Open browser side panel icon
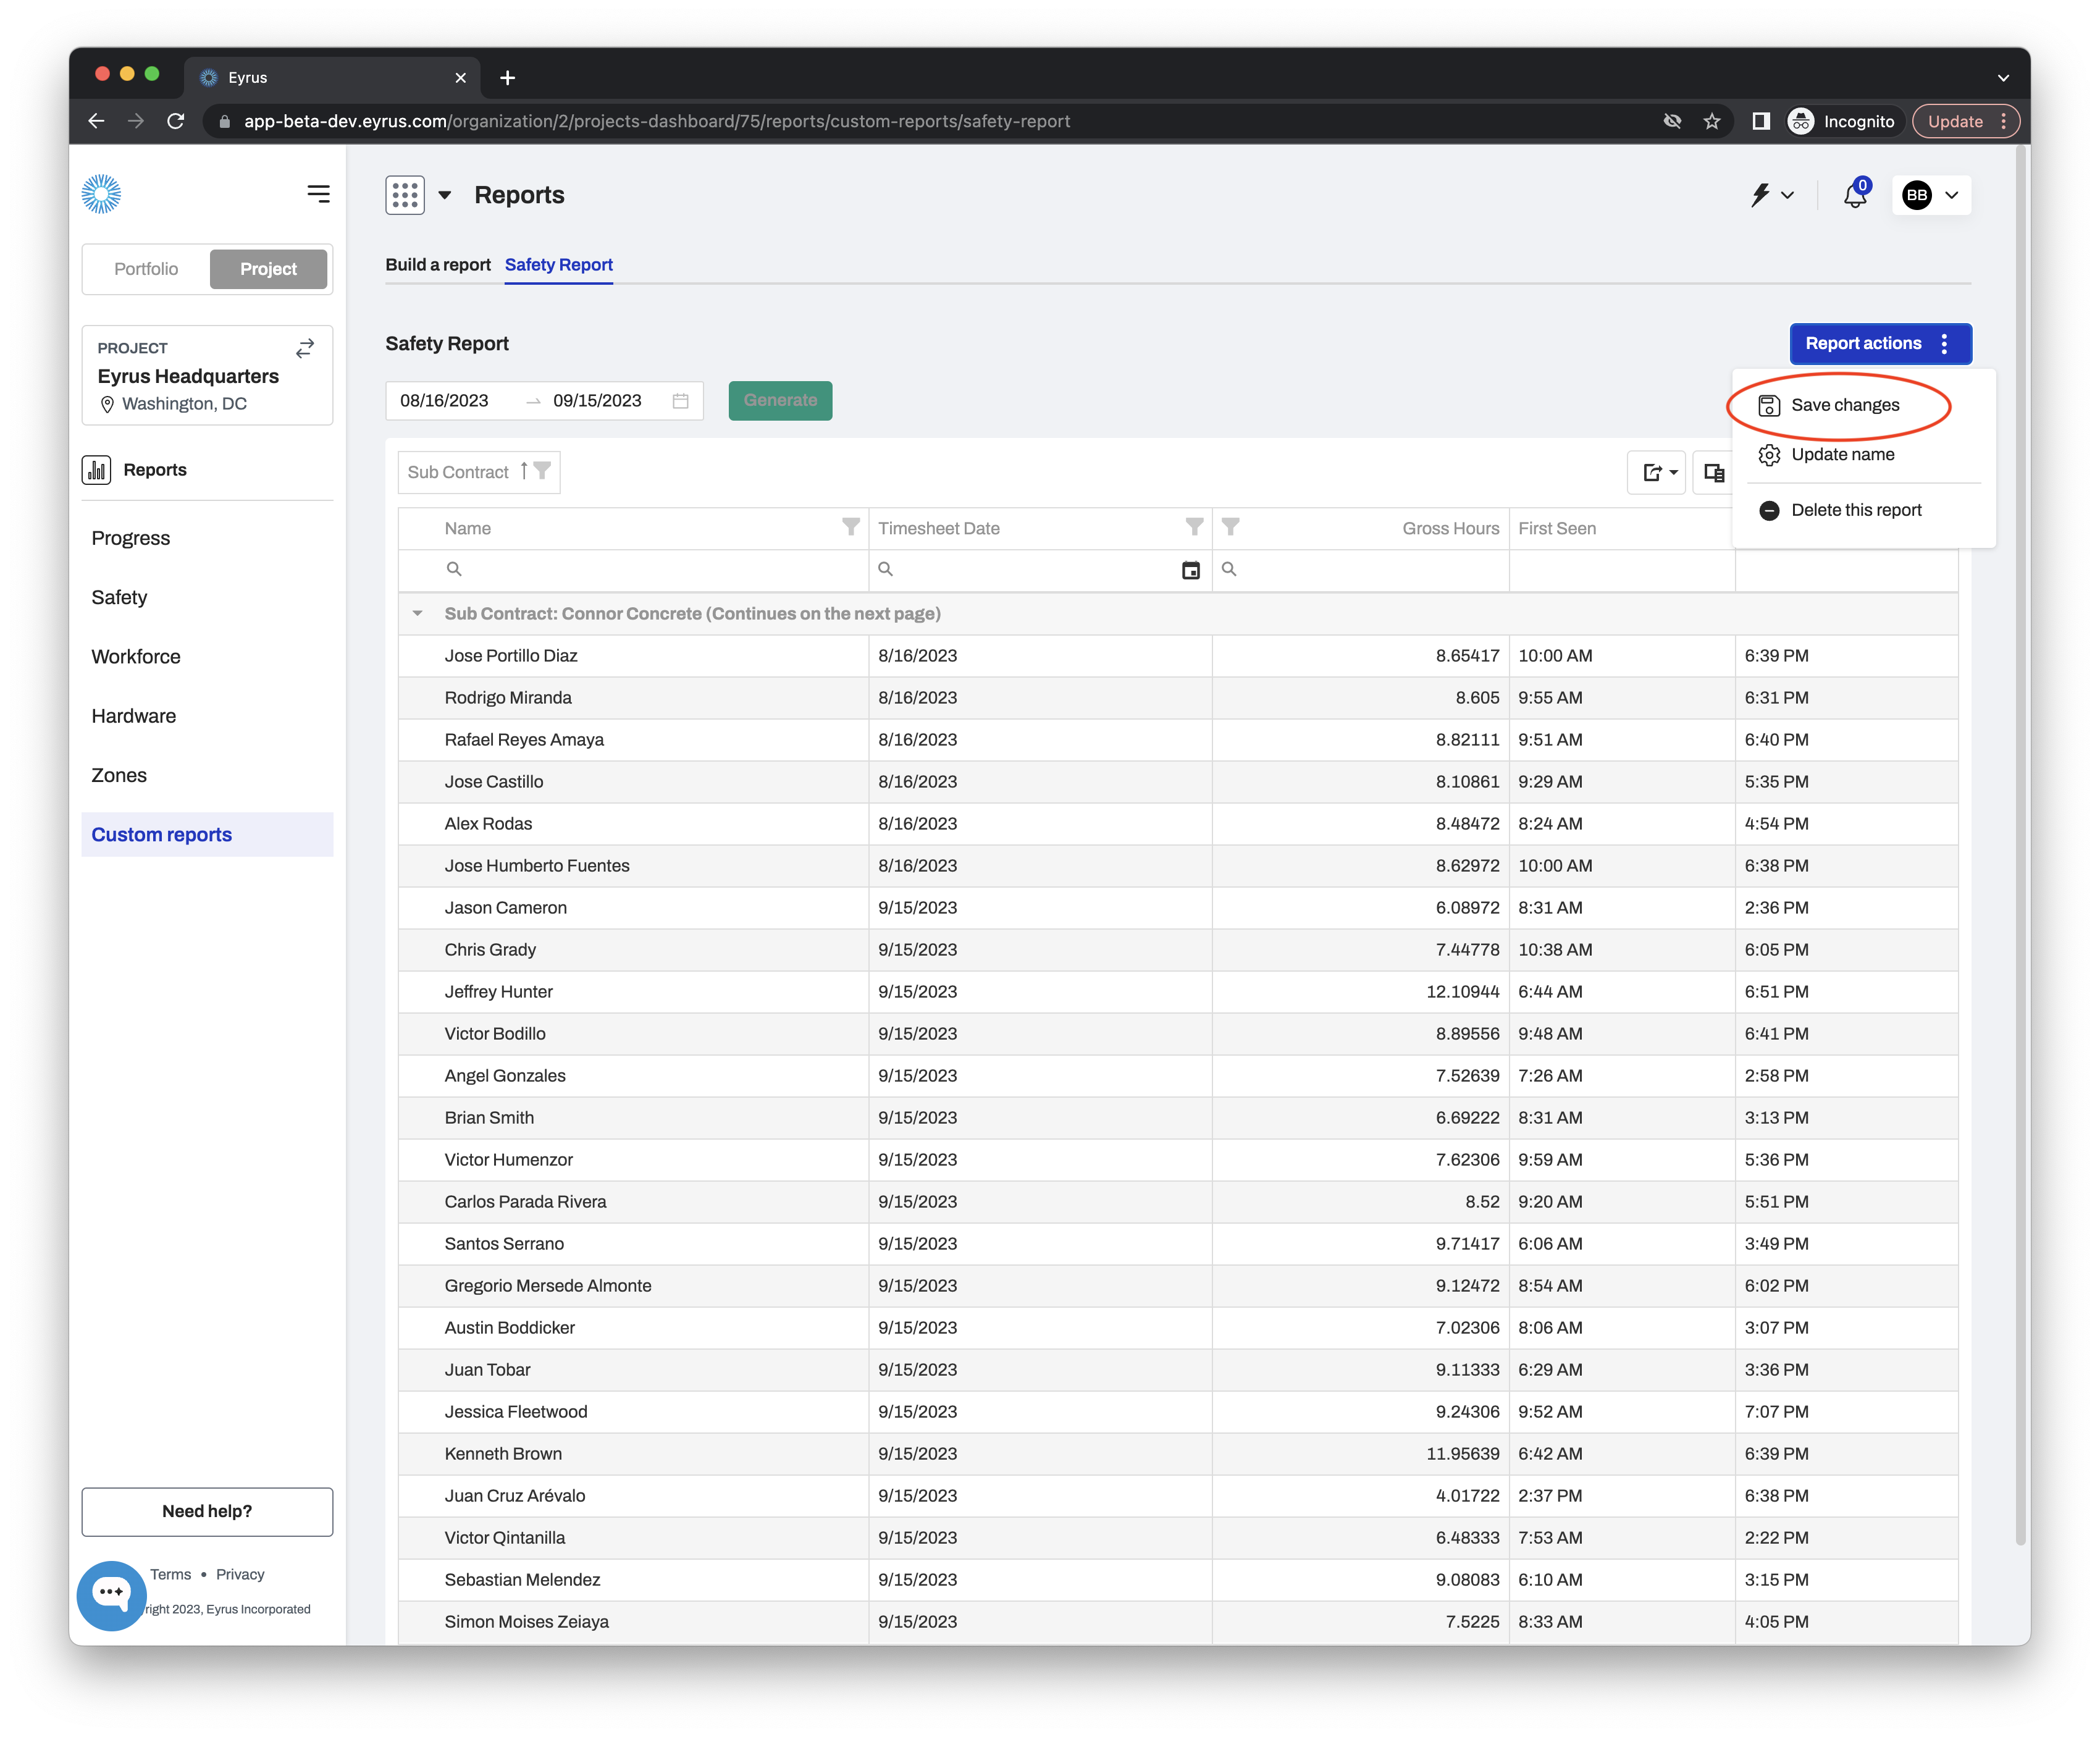This screenshot has width=2100, height=1737. (1761, 121)
